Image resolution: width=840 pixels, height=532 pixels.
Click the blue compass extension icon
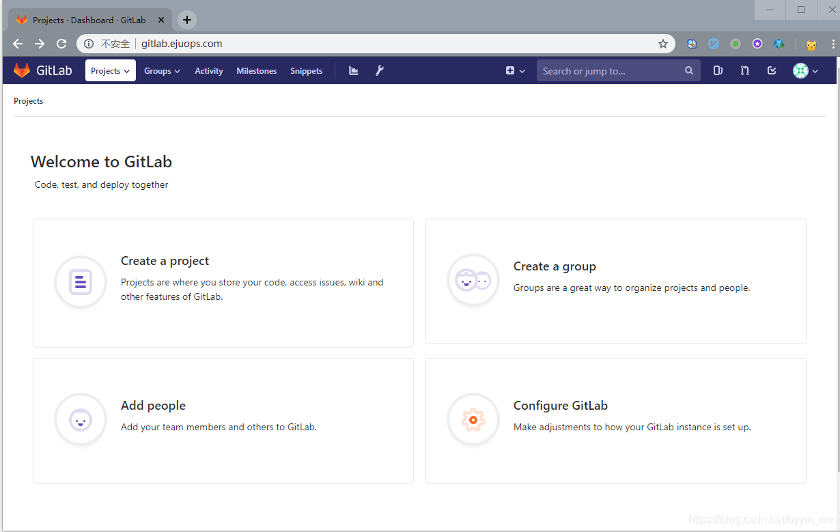[x=714, y=44]
